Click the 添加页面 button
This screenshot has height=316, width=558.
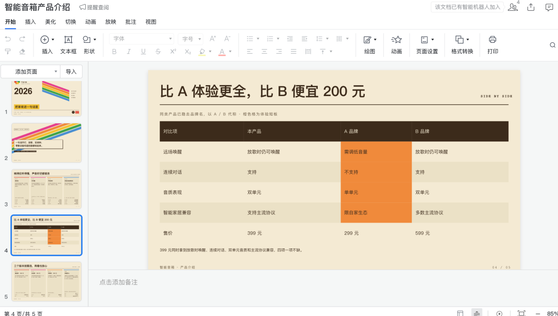coord(26,71)
